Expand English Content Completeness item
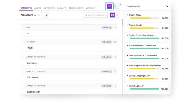 [x=127, y=35]
